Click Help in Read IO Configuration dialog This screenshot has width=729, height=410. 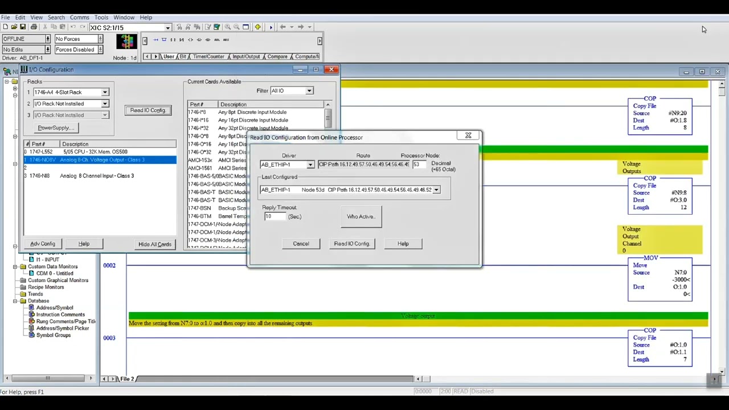pyautogui.click(x=403, y=244)
